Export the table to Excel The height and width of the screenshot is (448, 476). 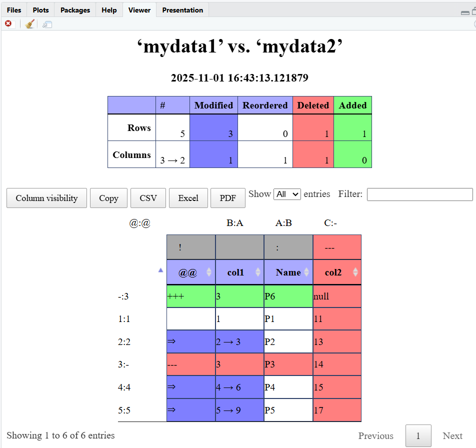click(188, 198)
